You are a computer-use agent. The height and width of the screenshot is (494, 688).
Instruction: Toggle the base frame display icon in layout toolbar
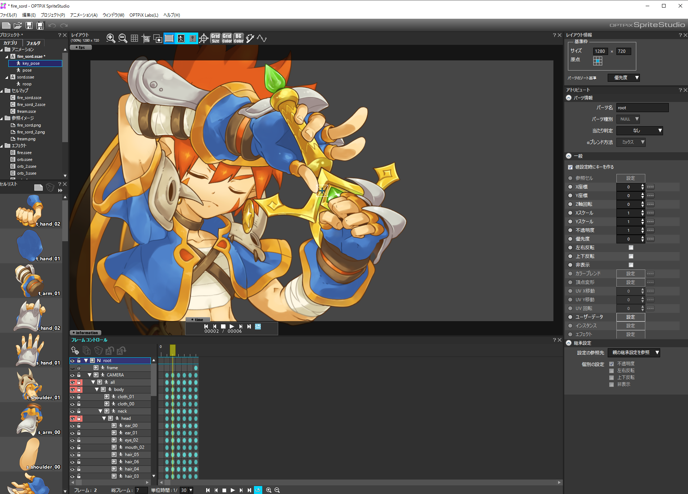point(169,38)
